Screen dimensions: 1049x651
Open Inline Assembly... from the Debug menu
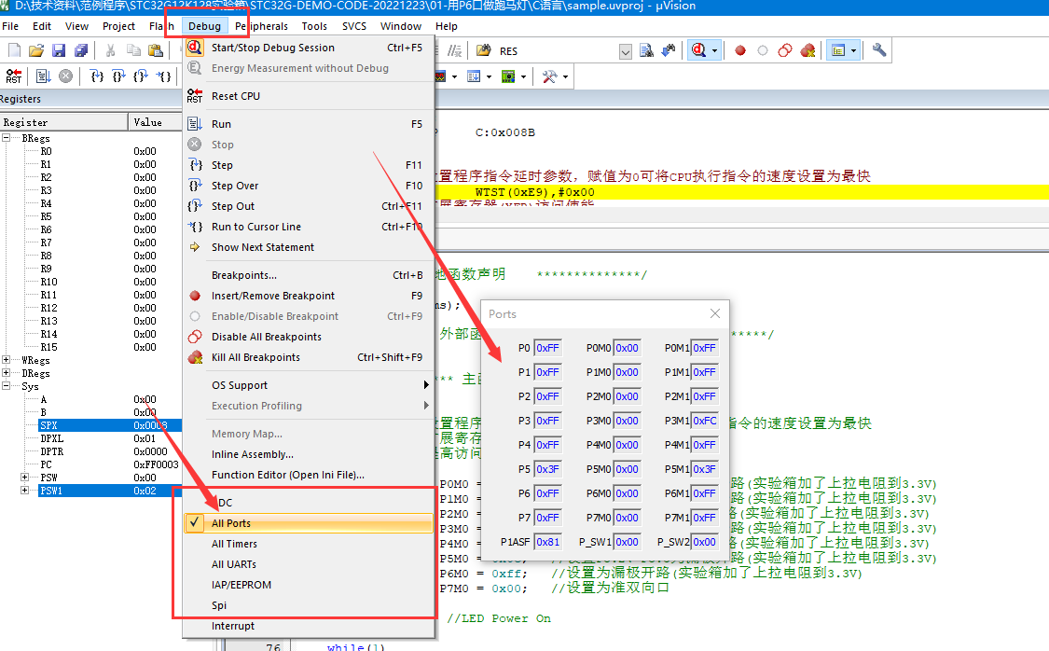[x=309, y=454]
